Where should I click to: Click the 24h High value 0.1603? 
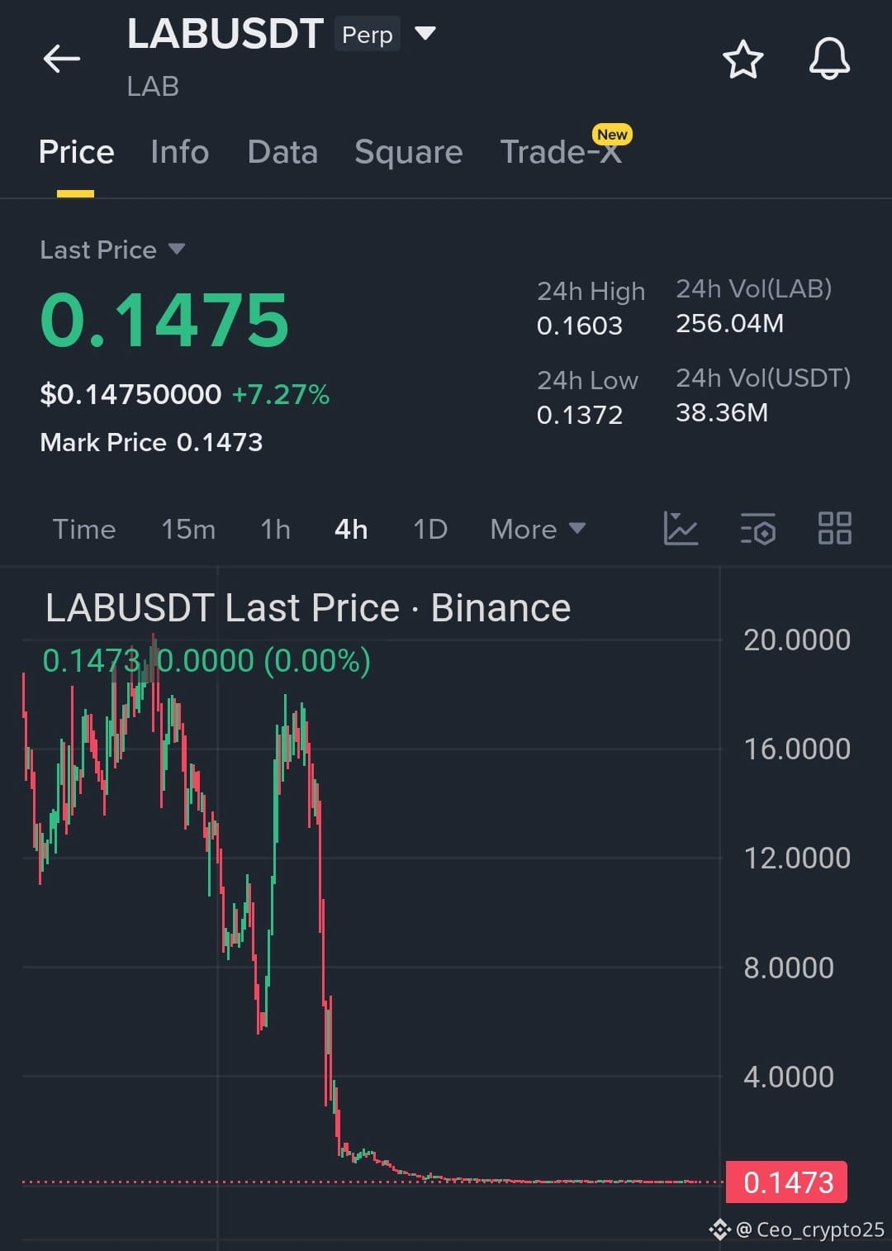[580, 326]
